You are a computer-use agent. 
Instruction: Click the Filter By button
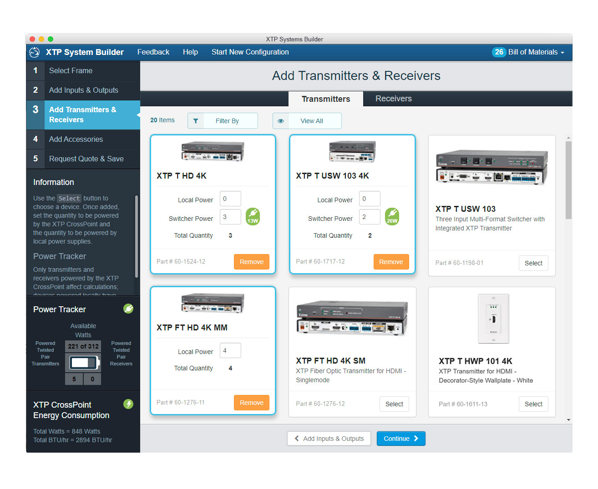point(223,121)
